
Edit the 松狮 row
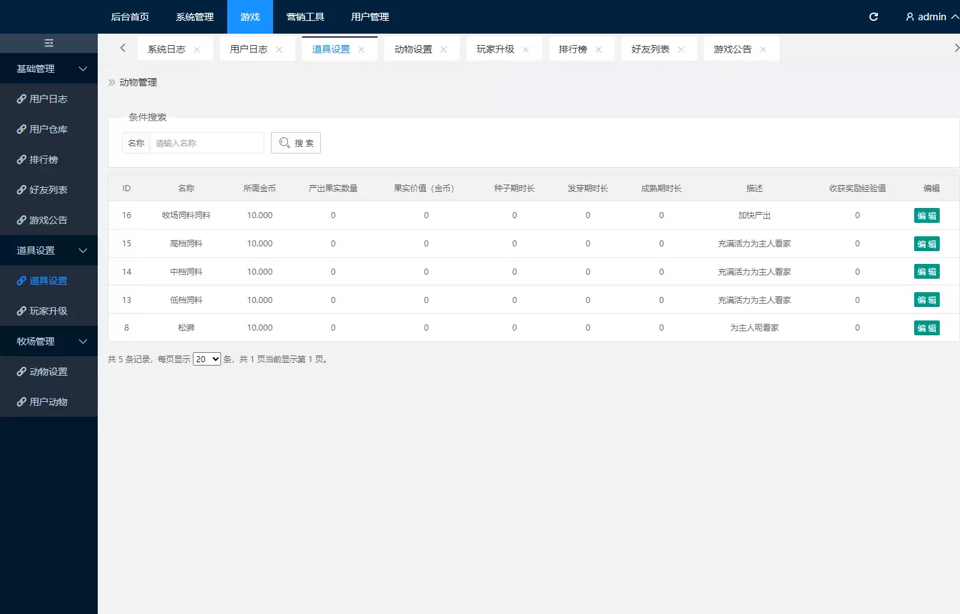click(926, 328)
